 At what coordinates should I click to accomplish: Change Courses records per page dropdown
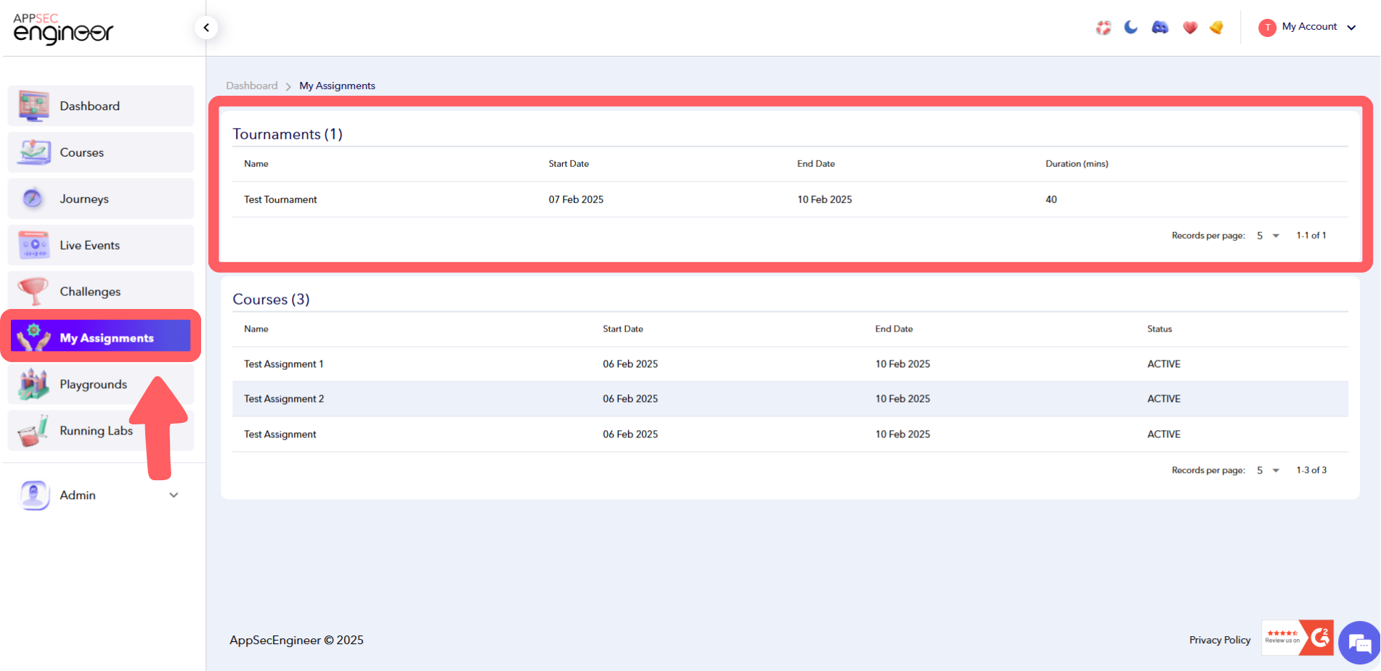point(1266,469)
